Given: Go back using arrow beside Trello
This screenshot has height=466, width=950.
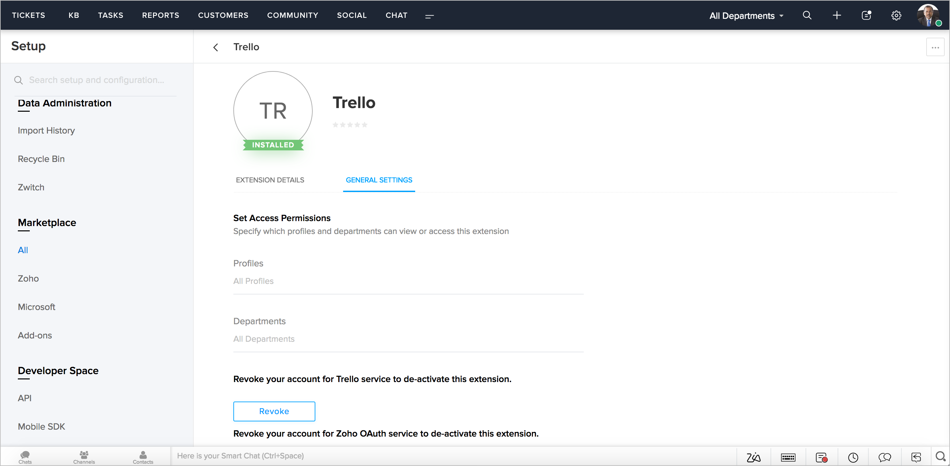Looking at the screenshot, I should tap(216, 47).
